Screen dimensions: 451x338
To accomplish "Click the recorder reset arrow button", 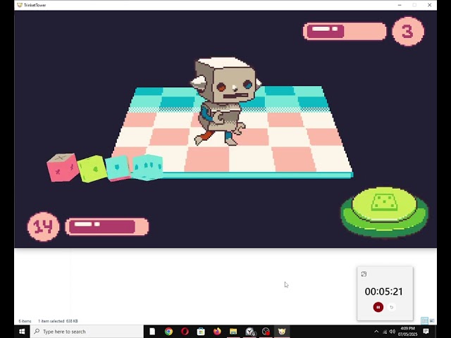I will pyautogui.click(x=392, y=307).
